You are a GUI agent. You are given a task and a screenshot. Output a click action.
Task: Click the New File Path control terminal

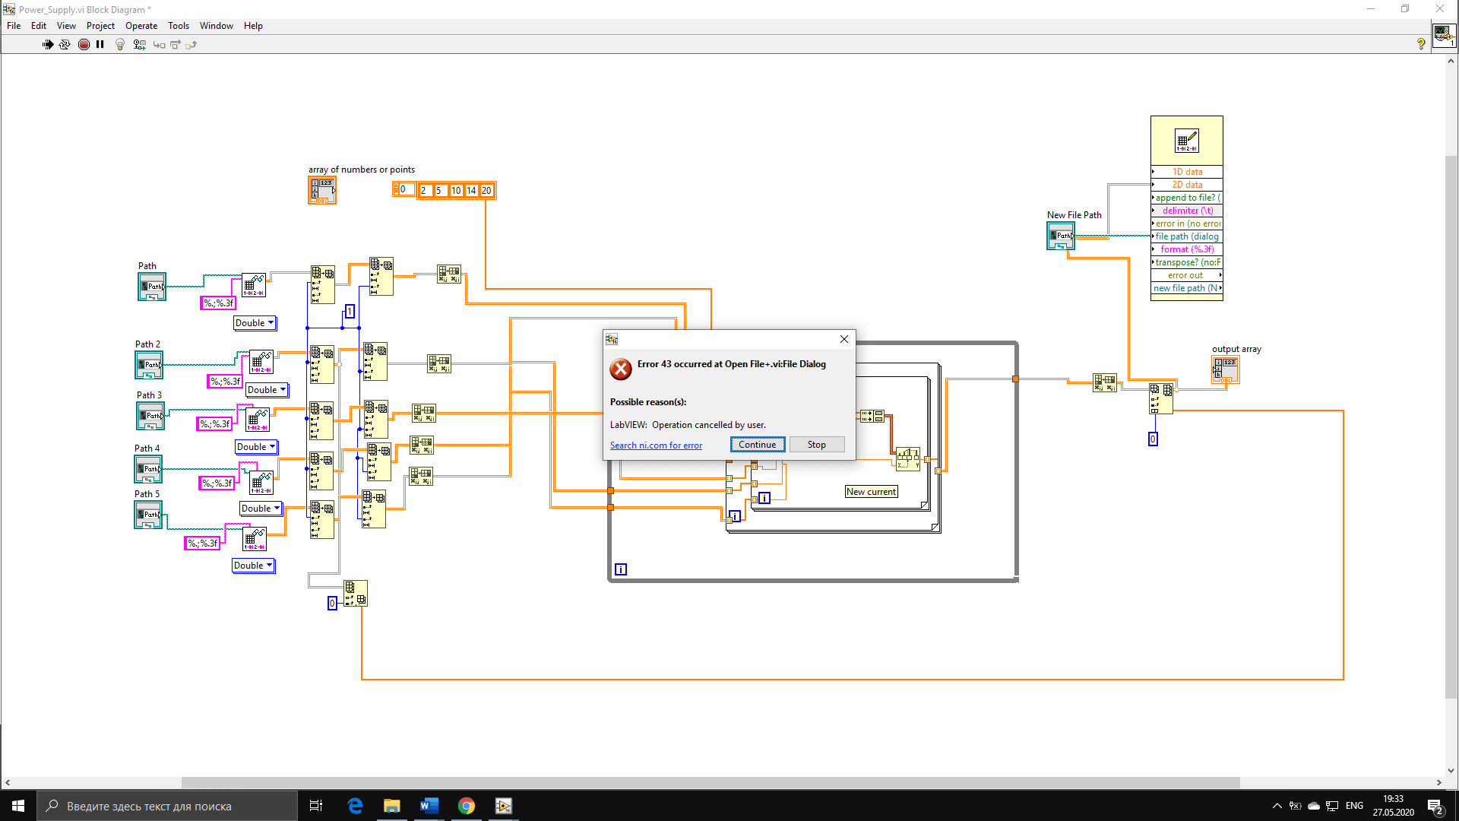(x=1061, y=236)
